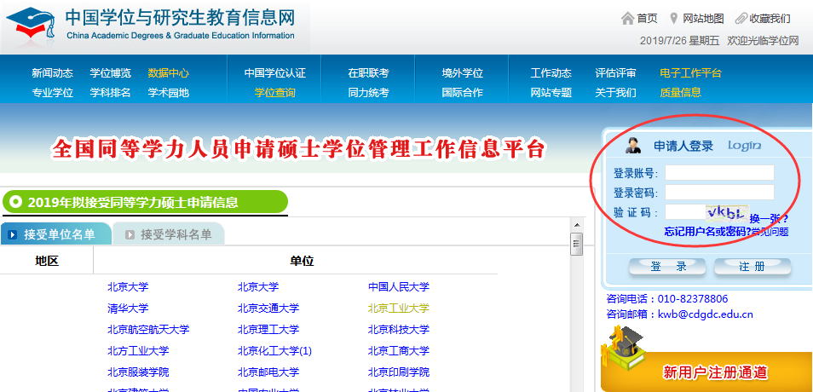Click the paperclip icon beside 收藏我们
The width and height of the screenshot is (813, 392).
pyautogui.click(x=741, y=19)
